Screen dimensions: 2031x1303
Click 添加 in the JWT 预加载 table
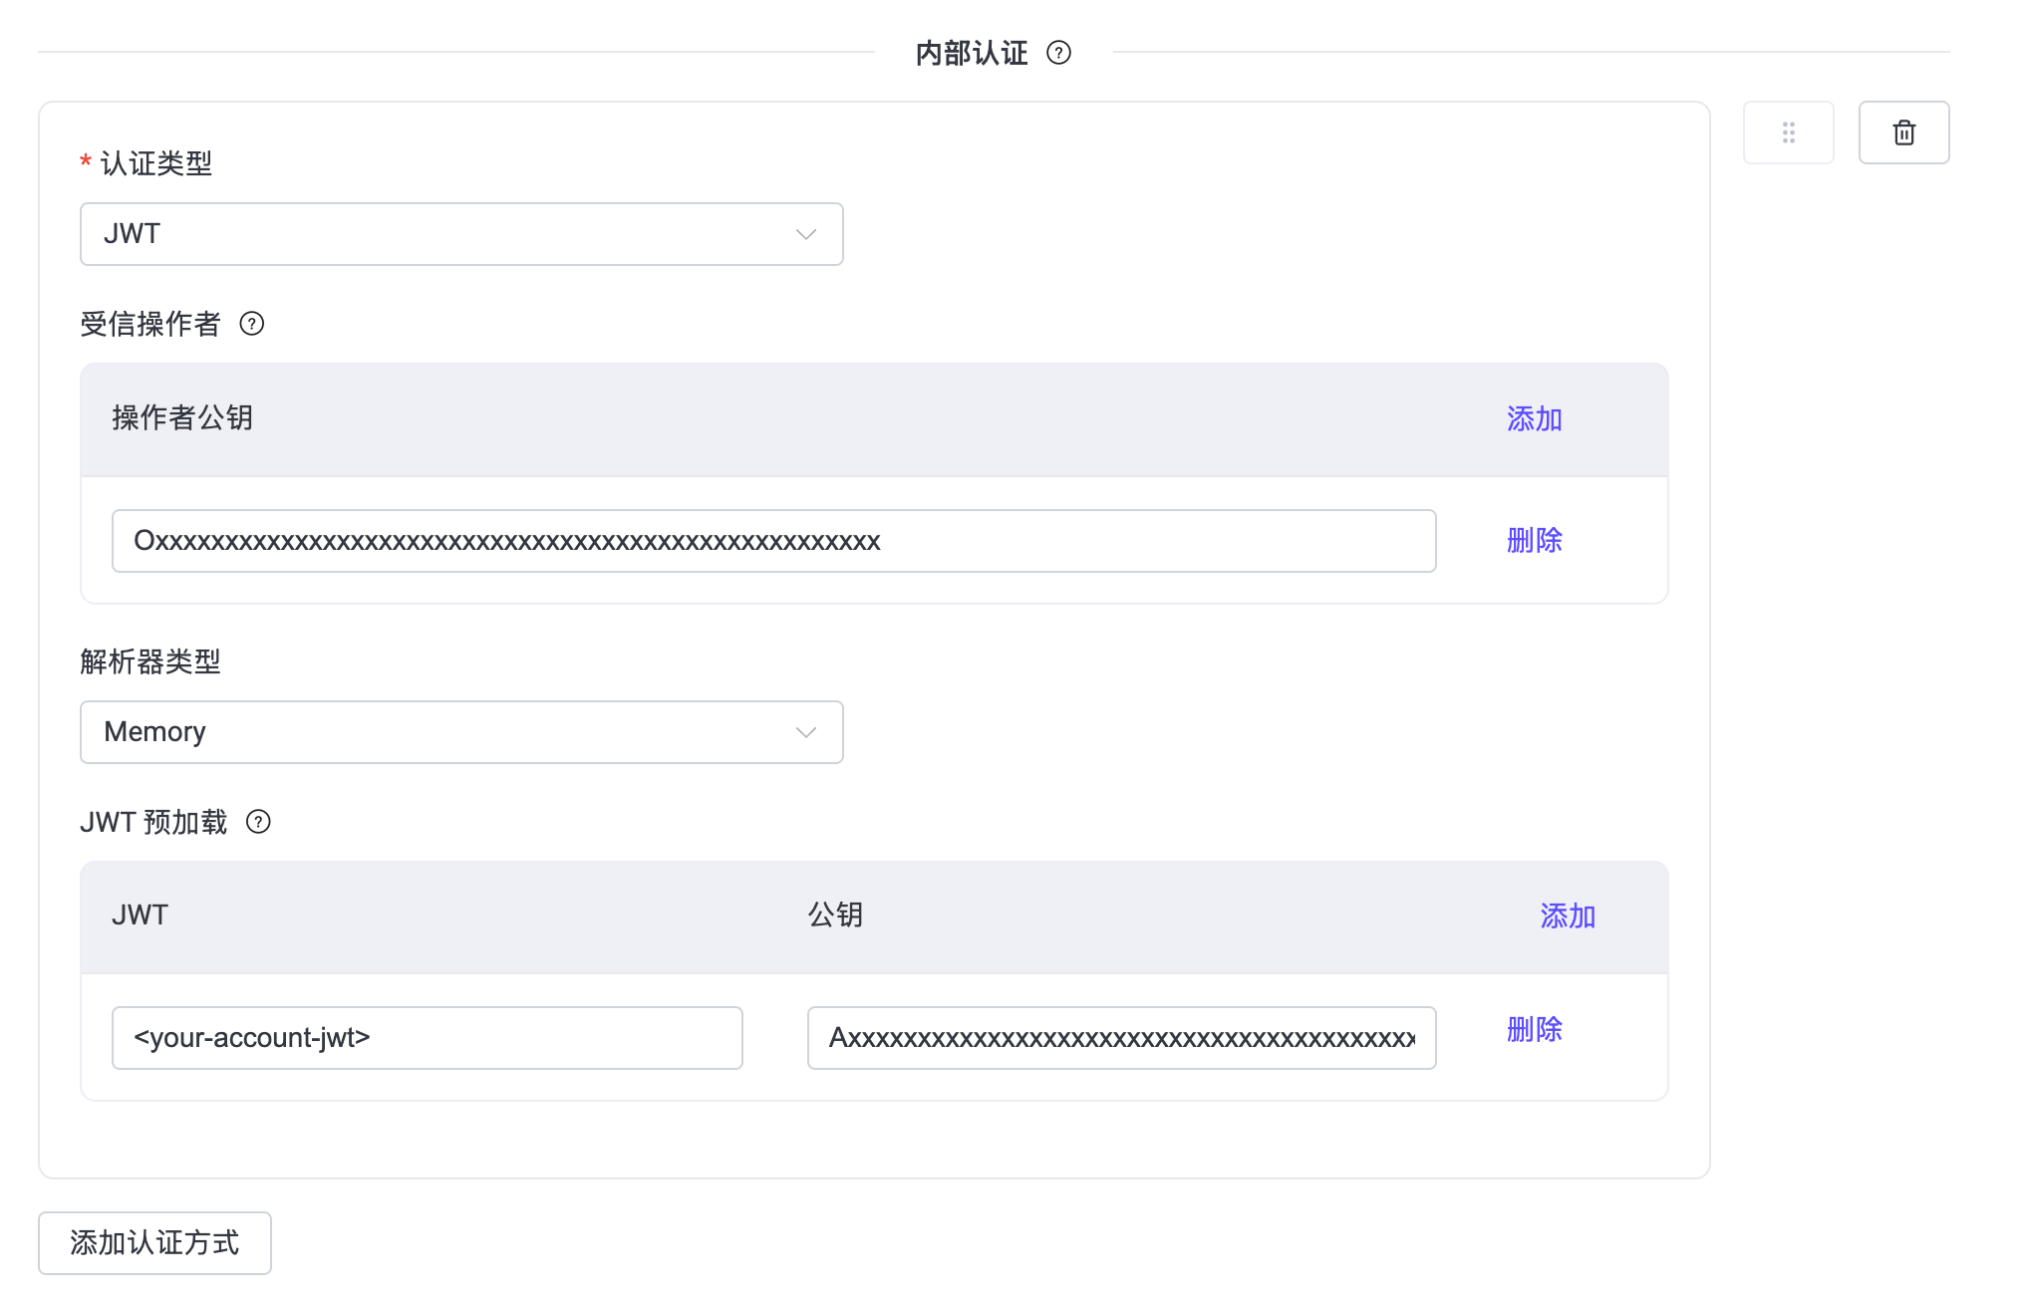(1567, 916)
